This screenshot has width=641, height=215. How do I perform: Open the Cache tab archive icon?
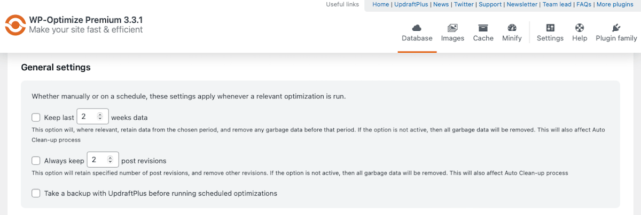pyautogui.click(x=483, y=28)
